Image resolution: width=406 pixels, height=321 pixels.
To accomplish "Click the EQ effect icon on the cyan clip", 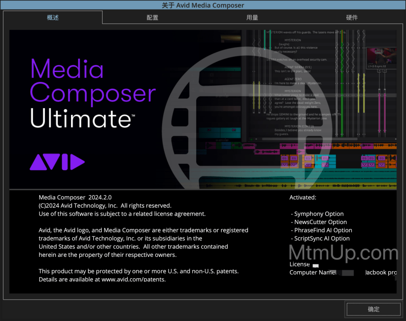I will (x=325, y=158).
